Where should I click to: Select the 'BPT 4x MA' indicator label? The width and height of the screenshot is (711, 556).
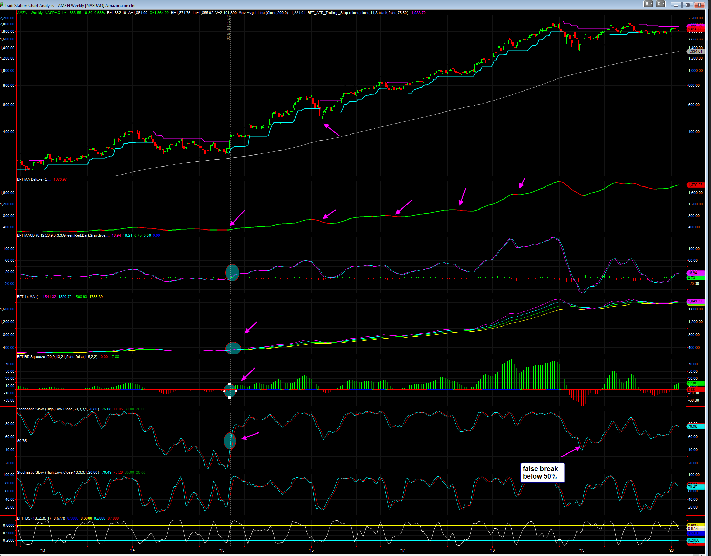(x=29, y=297)
